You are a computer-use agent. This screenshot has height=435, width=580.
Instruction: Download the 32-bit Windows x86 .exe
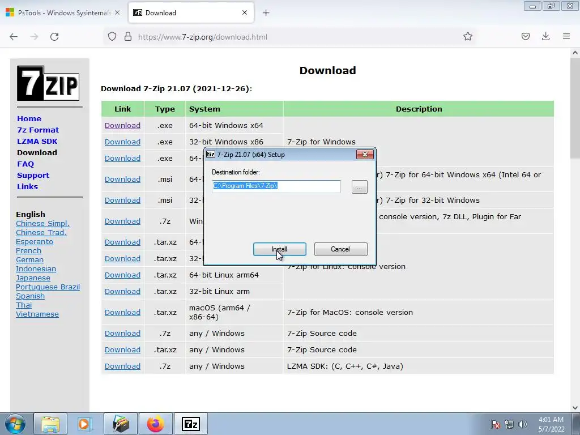pyautogui.click(x=122, y=142)
